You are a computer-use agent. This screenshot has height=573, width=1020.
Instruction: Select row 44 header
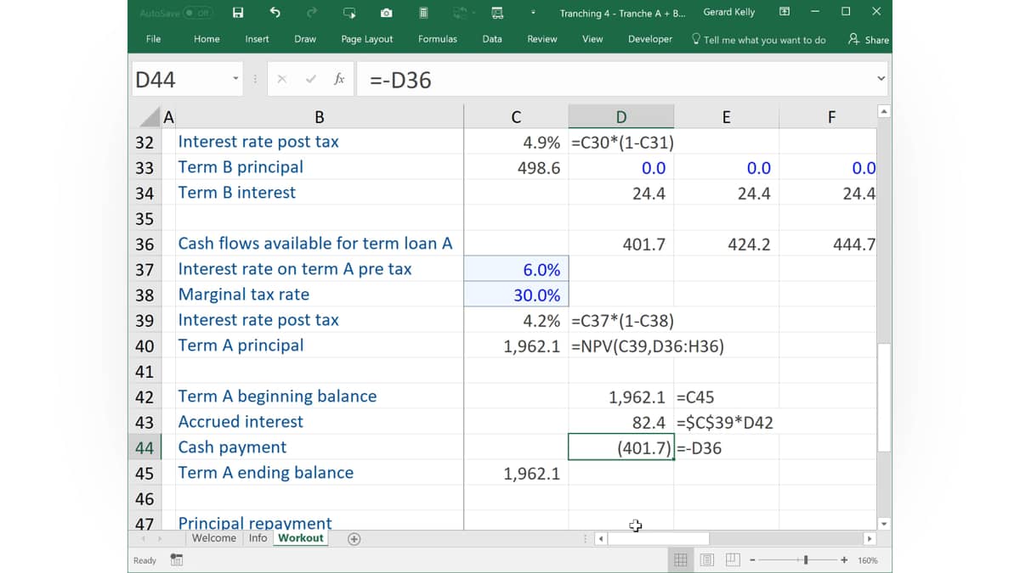144,447
